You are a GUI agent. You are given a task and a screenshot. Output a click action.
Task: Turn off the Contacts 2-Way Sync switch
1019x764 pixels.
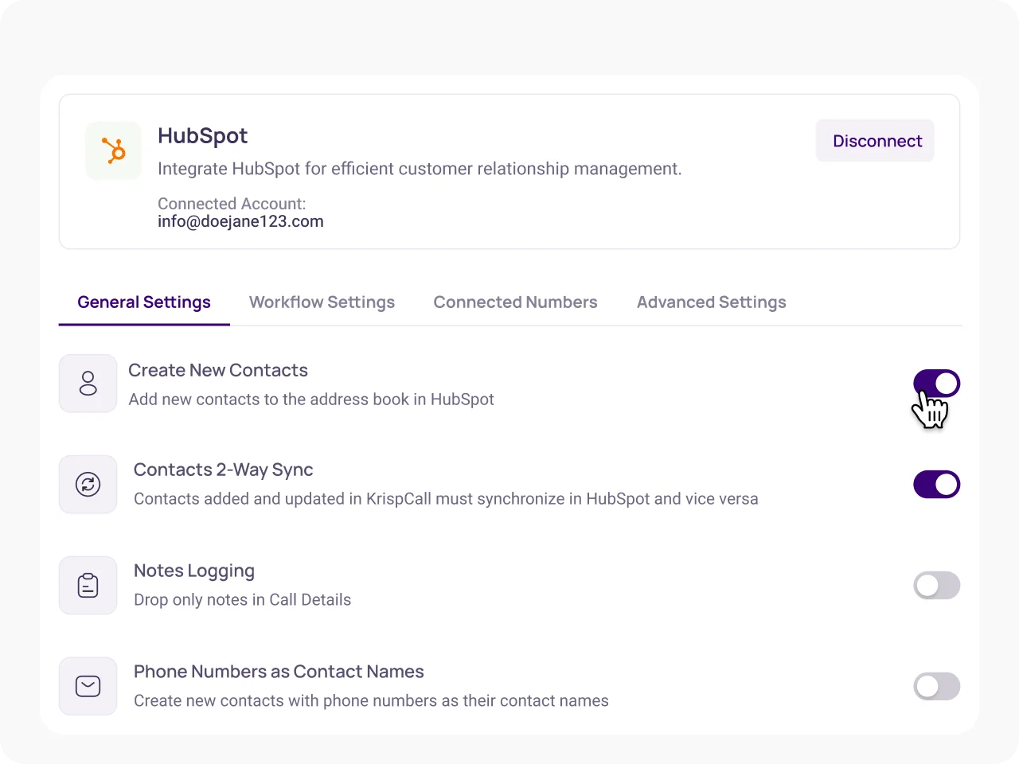pos(936,484)
